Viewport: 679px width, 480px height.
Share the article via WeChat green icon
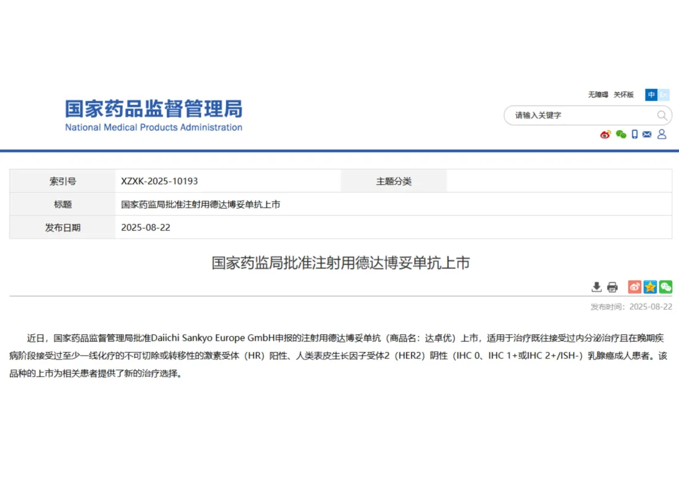665,287
